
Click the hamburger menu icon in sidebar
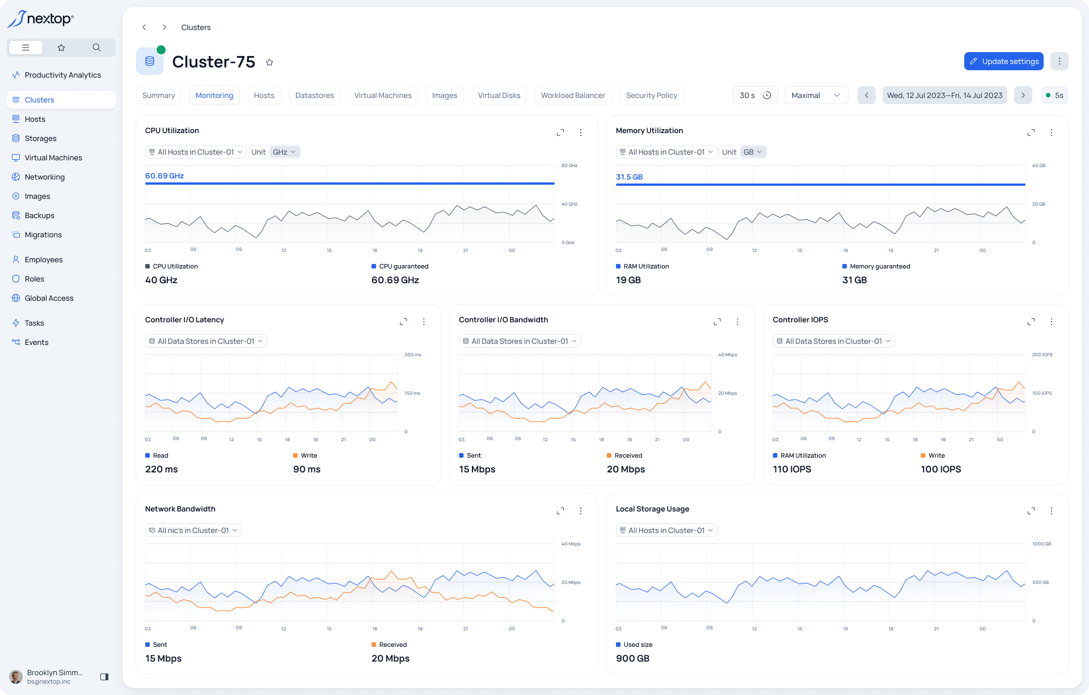point(26,48)
